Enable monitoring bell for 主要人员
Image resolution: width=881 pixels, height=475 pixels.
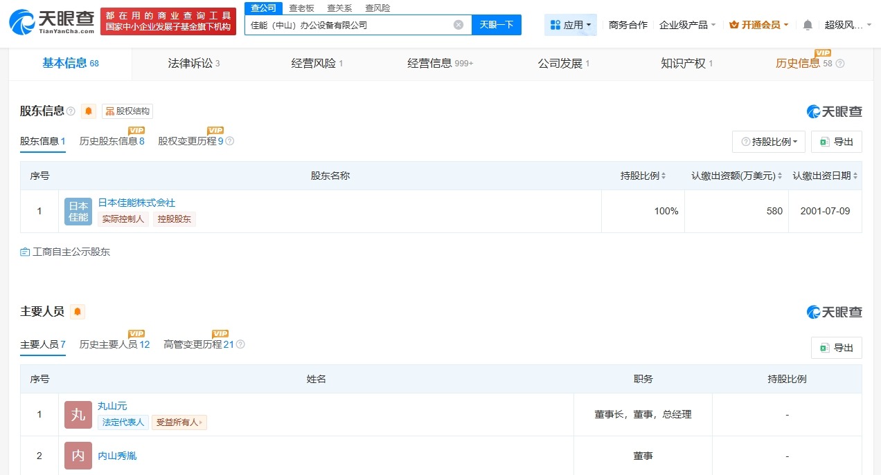(76, 311)
